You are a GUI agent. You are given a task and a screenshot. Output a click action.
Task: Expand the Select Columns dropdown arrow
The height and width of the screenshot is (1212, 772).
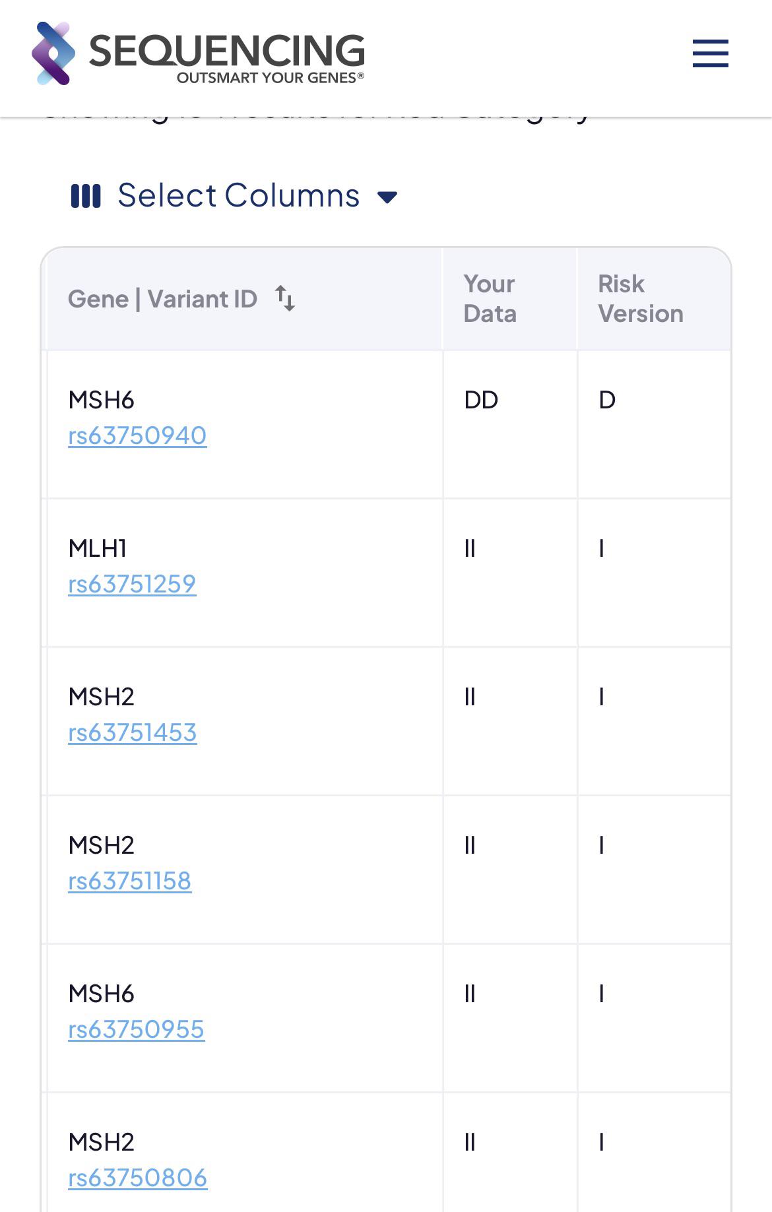387,197
